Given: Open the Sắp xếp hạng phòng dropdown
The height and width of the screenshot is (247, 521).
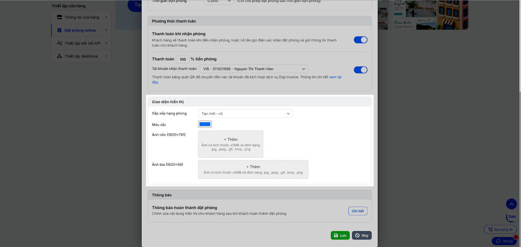Looking at the screenshot, I should (x=246, y=114).
